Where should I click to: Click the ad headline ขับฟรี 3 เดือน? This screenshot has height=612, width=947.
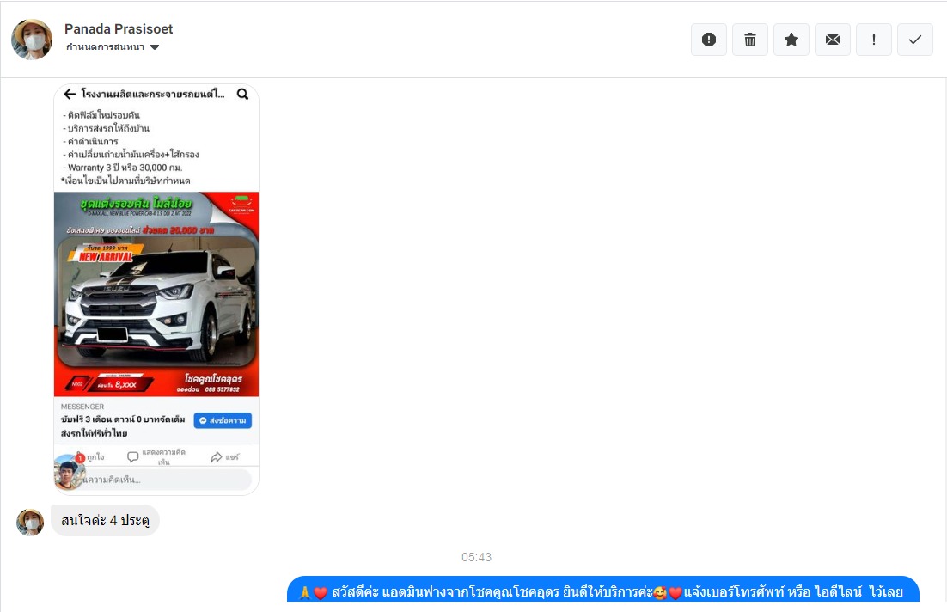123,426
